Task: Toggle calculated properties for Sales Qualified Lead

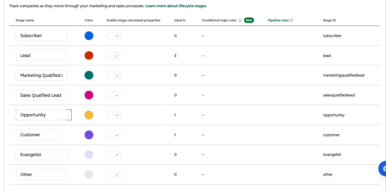Action: click(114, 95)
